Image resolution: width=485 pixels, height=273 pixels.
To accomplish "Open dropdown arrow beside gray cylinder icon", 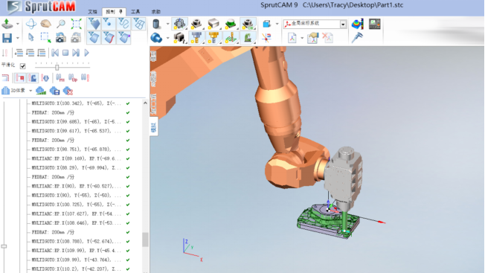I will (167, 24).
